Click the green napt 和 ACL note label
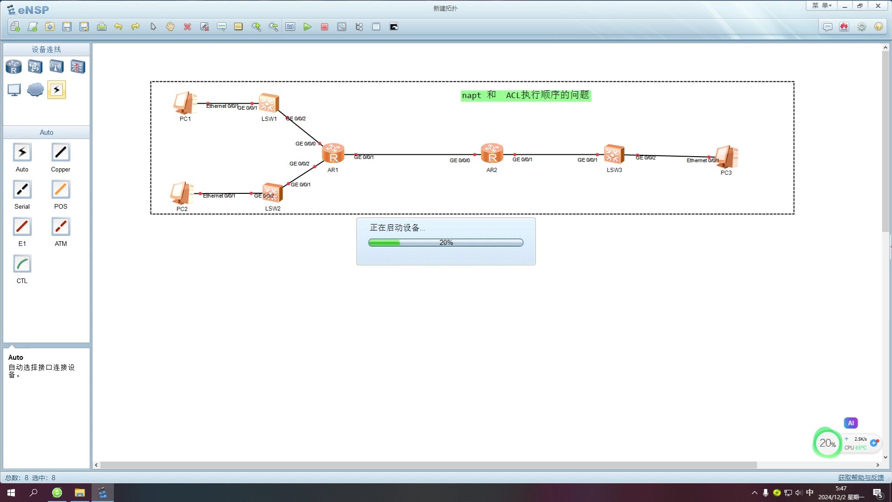The width and height of the screenshot is (892, 502). [x=525, y=95]
